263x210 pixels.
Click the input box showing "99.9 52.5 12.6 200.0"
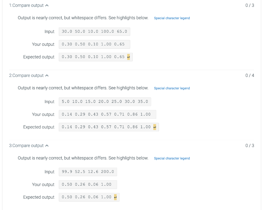tap(88, 172)
